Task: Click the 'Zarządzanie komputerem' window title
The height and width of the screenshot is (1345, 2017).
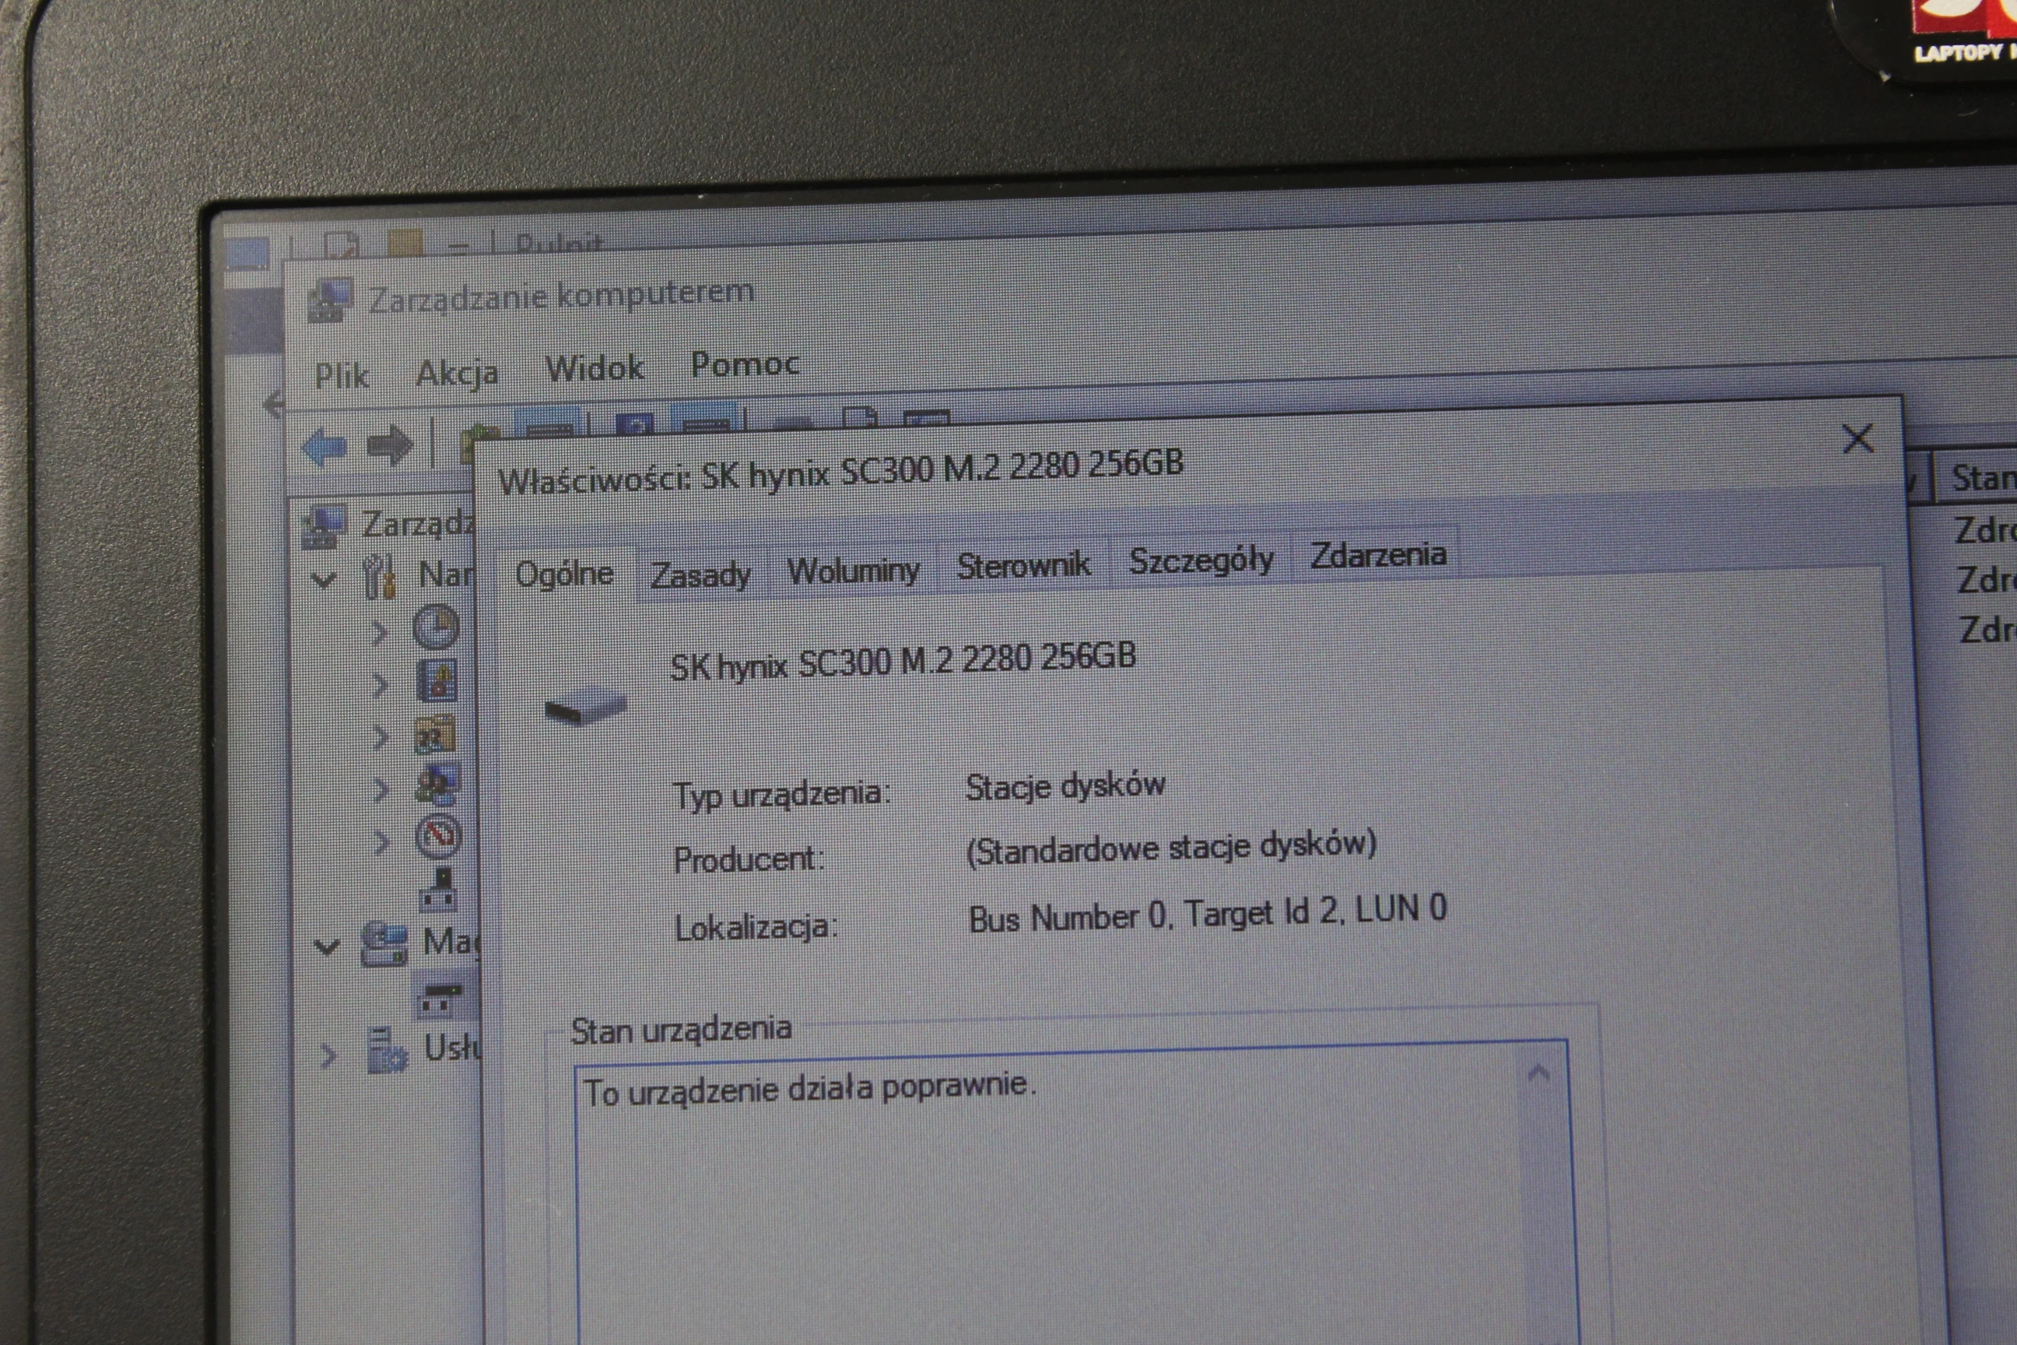Action: [562, 296]
